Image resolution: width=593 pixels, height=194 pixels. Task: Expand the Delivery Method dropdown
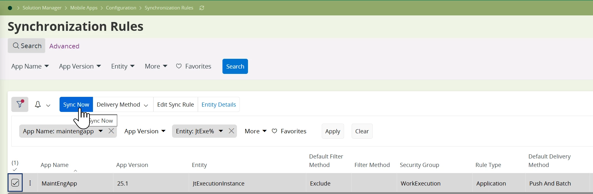[x=123, y=104]
